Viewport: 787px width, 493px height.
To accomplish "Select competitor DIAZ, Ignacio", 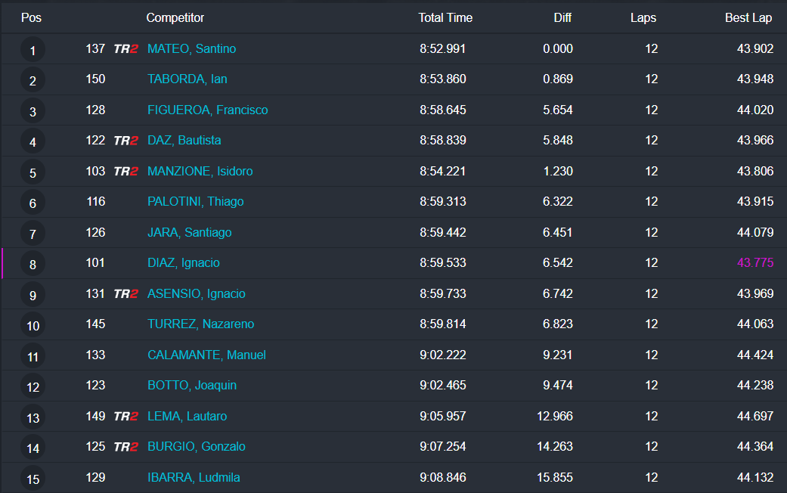I will point(183,263).
